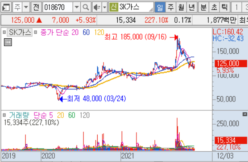Click the 2020 timeline label
This screenshot has width=248, height=162.
pyautogui.click(x=48, y=156)
